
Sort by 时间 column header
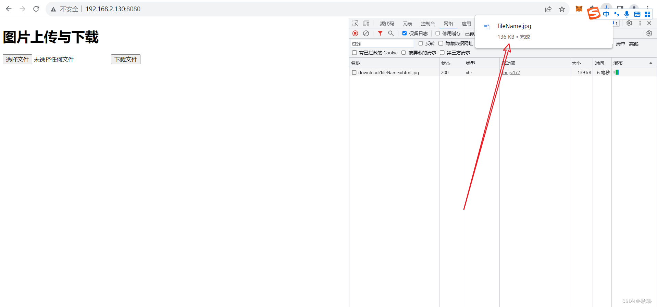pos(602,63)
